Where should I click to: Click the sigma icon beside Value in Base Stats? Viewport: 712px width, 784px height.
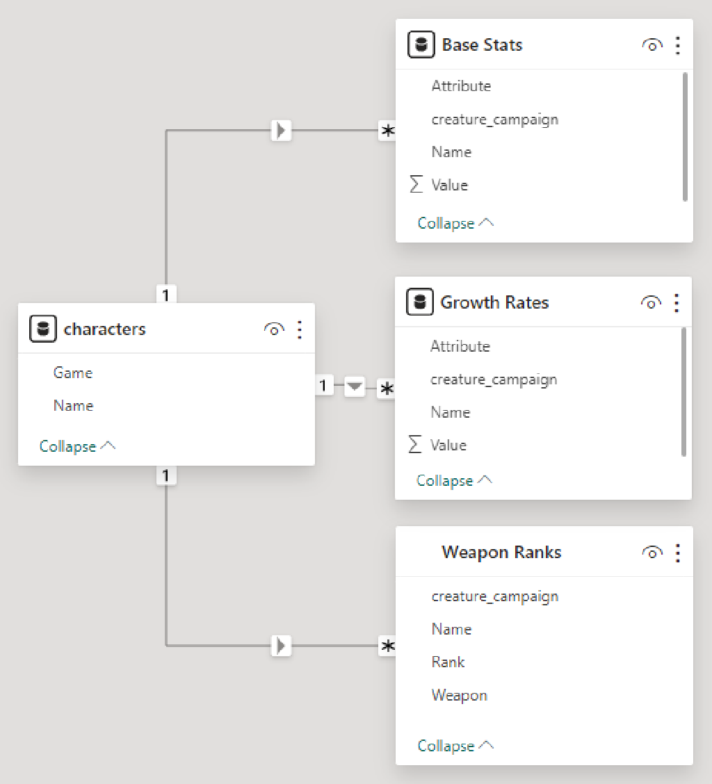tap(415, 184)
